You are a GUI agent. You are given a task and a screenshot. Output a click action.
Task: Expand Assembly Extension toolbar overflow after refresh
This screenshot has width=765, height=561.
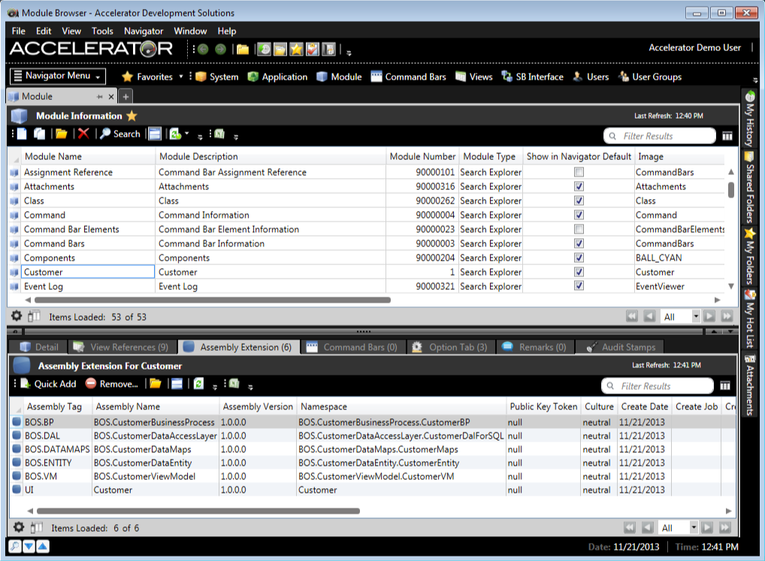pos(215,387)
